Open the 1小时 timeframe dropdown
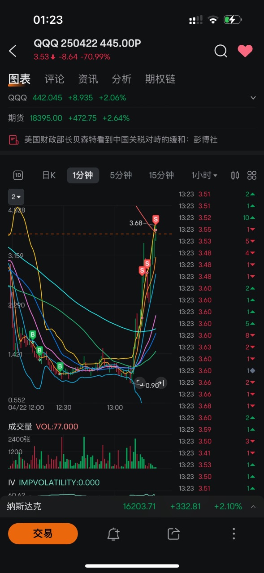 pos(204,175)
